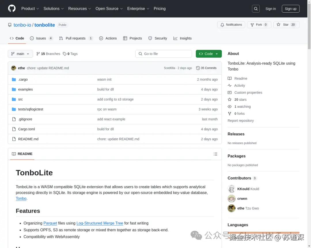Expand the Product menu
The image size is (311, 248).
click(30, 9)
